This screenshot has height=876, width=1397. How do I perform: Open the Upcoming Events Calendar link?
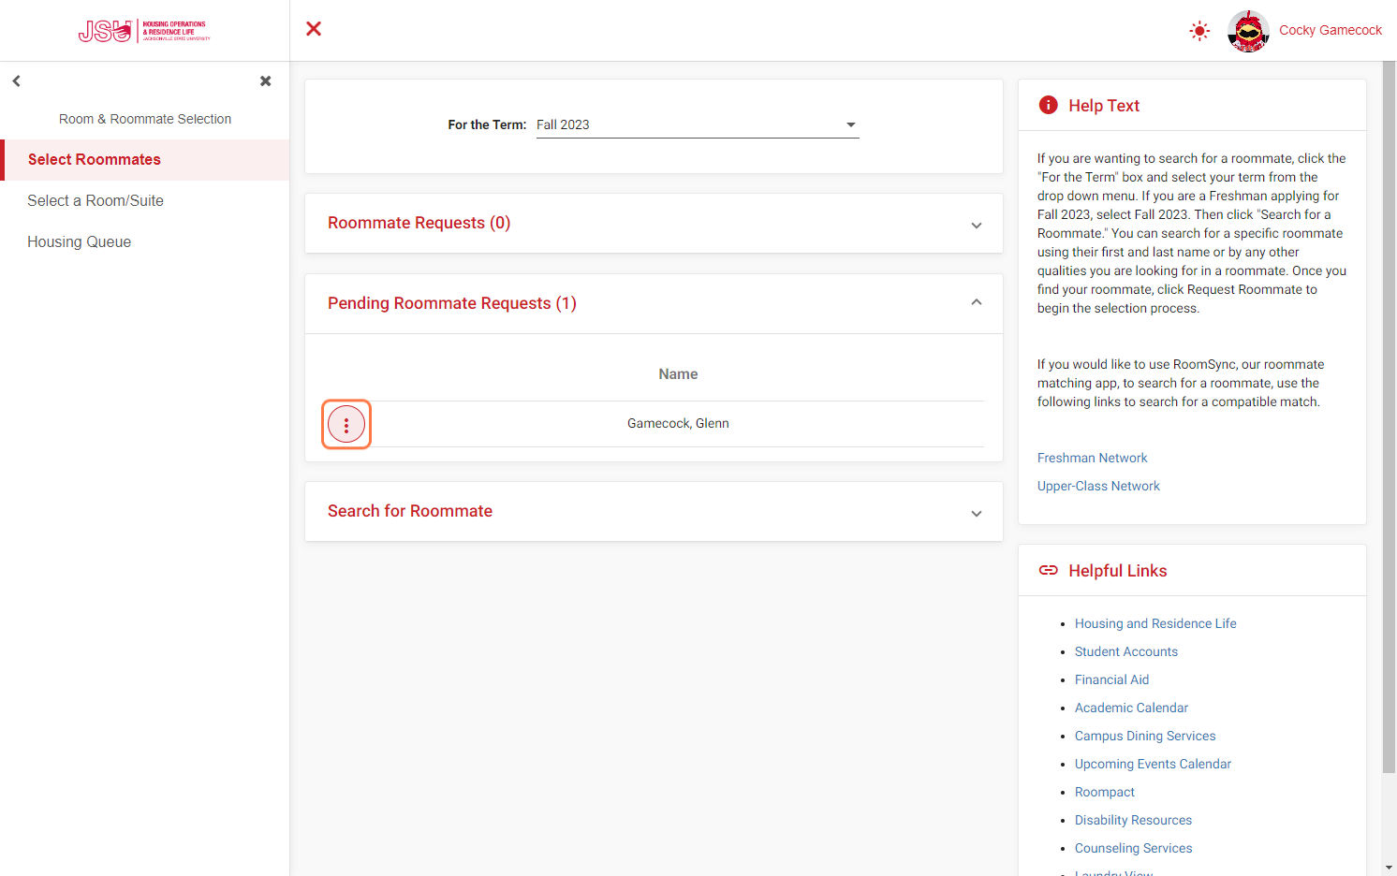(1153, 765)
